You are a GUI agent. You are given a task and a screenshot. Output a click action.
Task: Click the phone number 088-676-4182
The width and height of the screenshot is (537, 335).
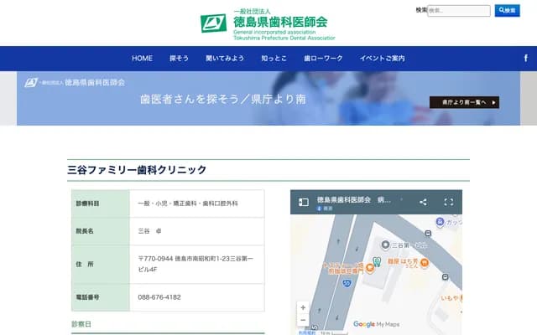[159, 297]
